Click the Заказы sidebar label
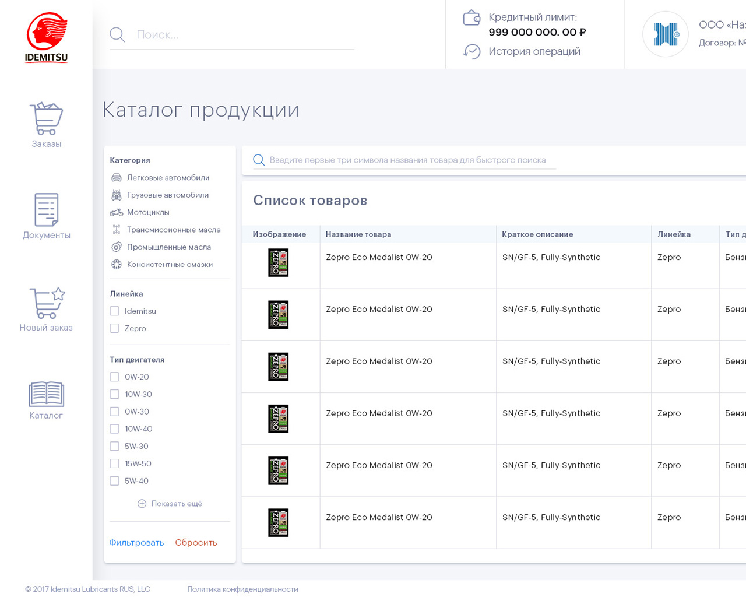Viewport: 746px width, 597px height. coord(46,144)
